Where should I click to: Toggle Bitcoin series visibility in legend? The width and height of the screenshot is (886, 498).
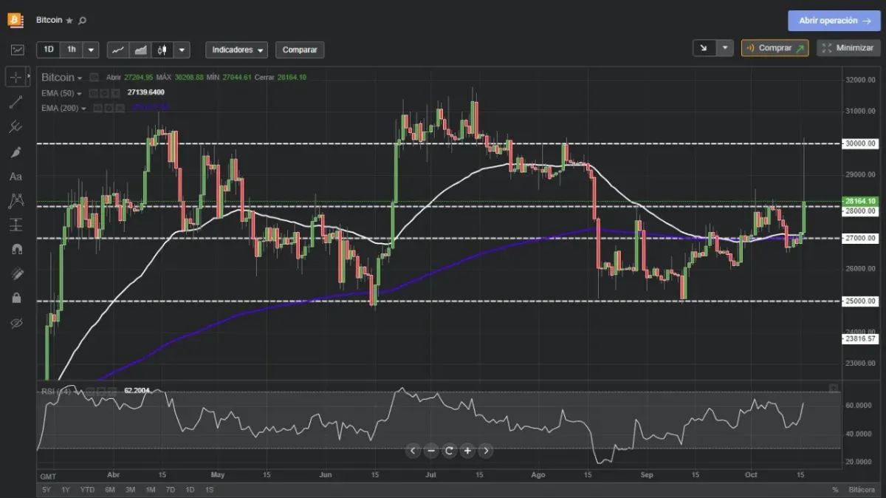coord(94,78)
